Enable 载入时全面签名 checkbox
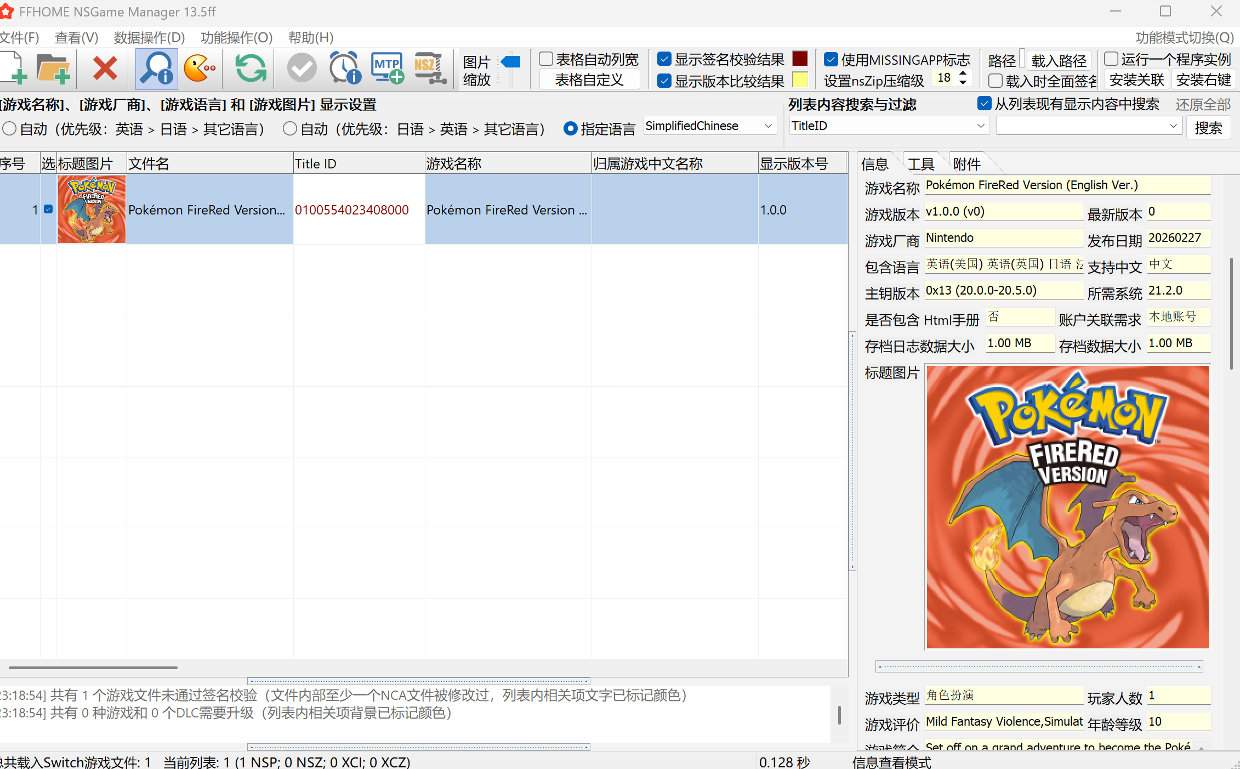Viewport: 1240px width, 769px height. pyautogui.click(x=996, y=81)
